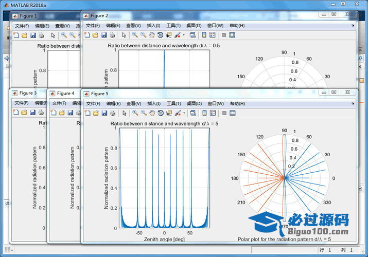Screen dimensions: 368x257
Task: Open brush dropdown arrow in Figure 2
Action: pos(184,35)
